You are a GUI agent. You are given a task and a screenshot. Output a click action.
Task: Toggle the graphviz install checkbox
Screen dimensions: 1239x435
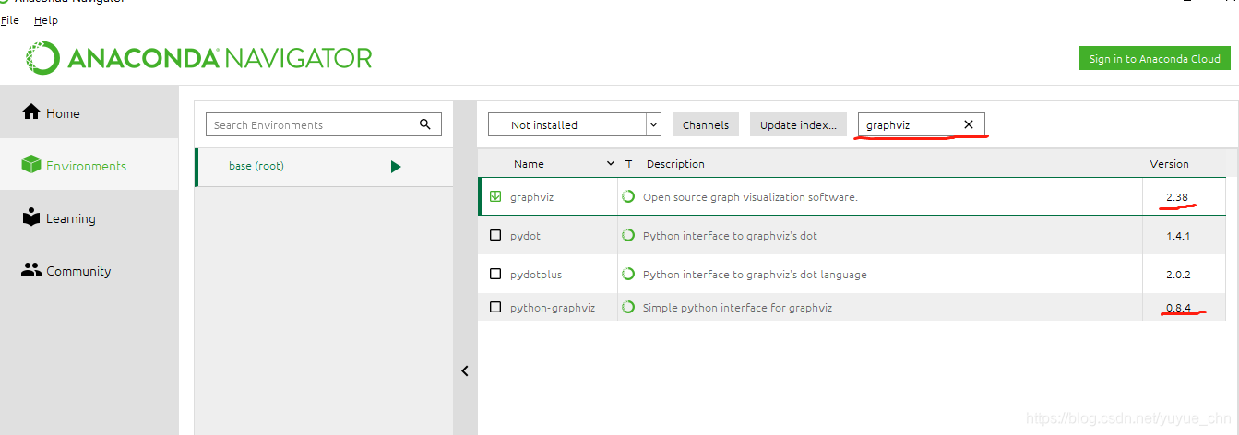[x=495, y=196]
